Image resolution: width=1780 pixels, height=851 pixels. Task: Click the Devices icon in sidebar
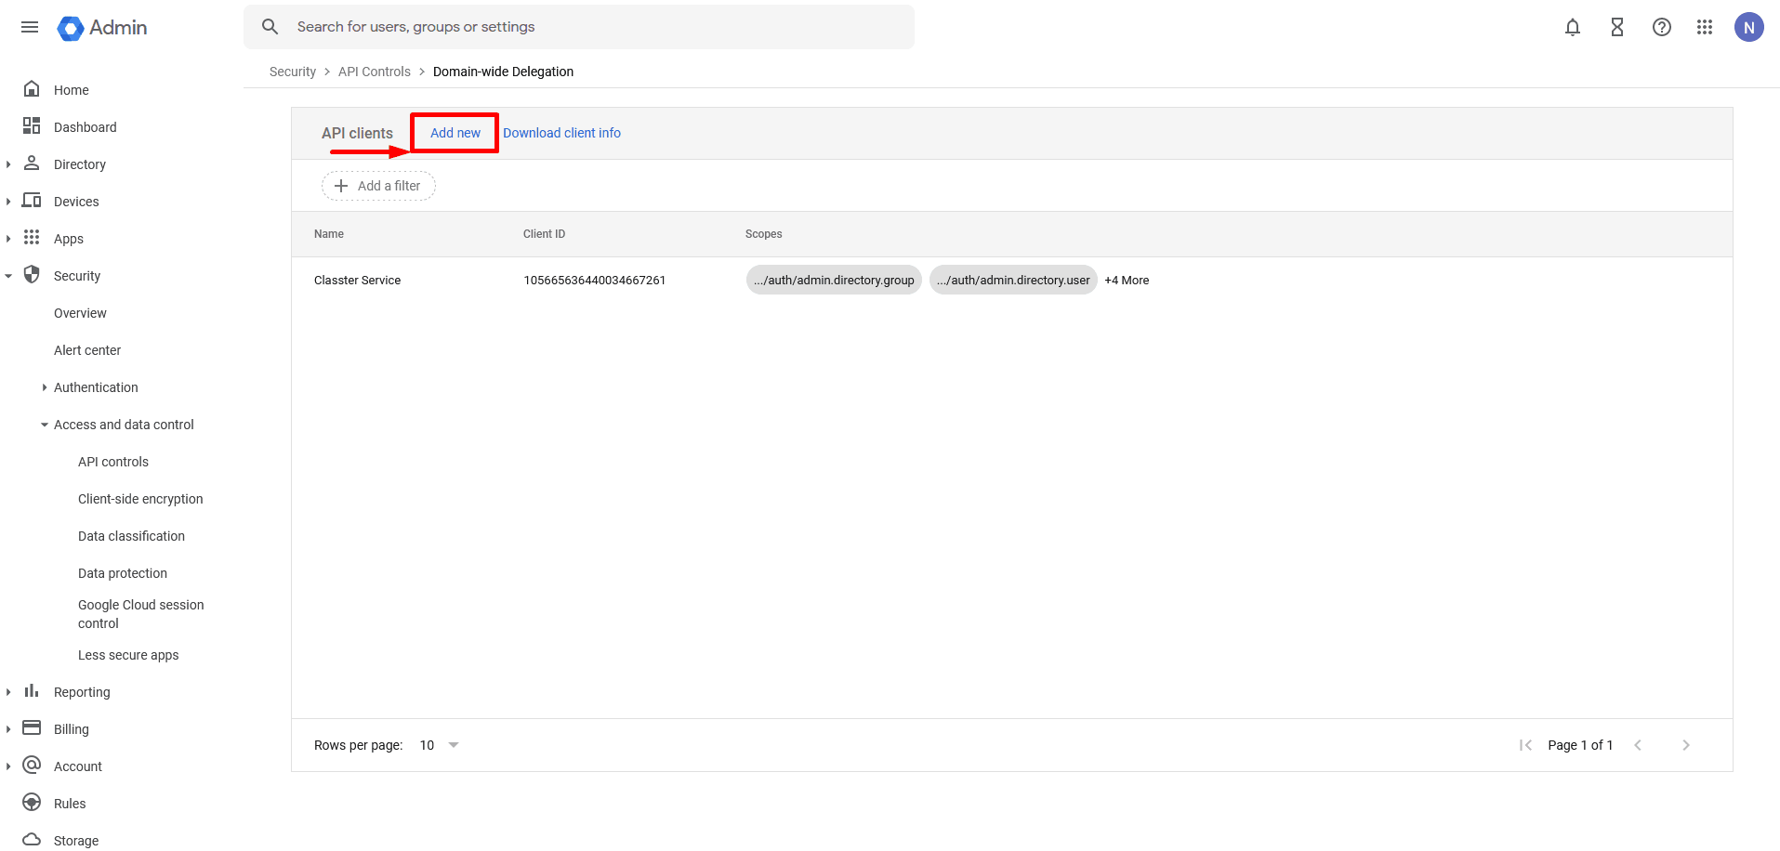tap(32, 201)
